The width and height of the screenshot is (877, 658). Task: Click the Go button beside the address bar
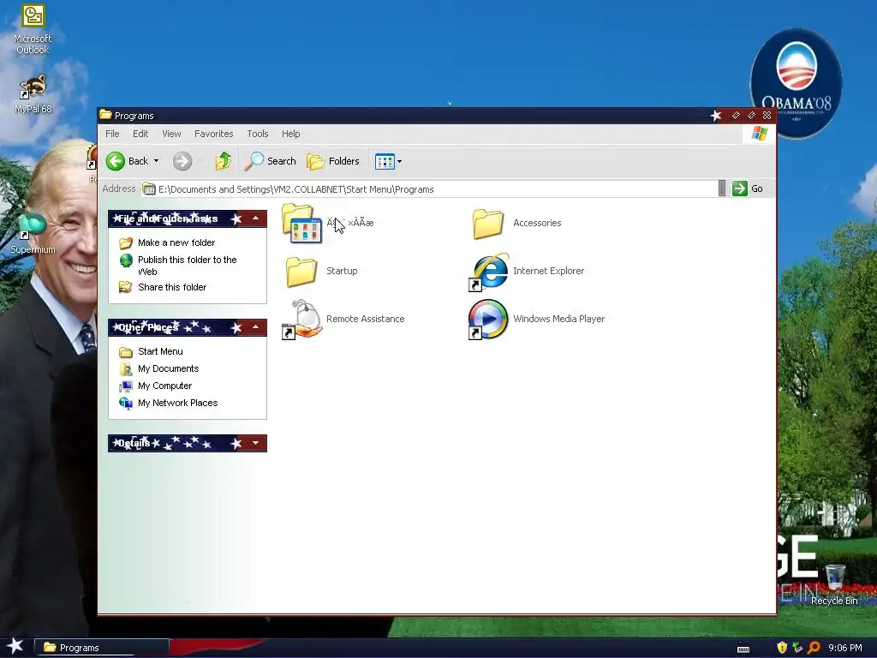click(x=748, y=188)
